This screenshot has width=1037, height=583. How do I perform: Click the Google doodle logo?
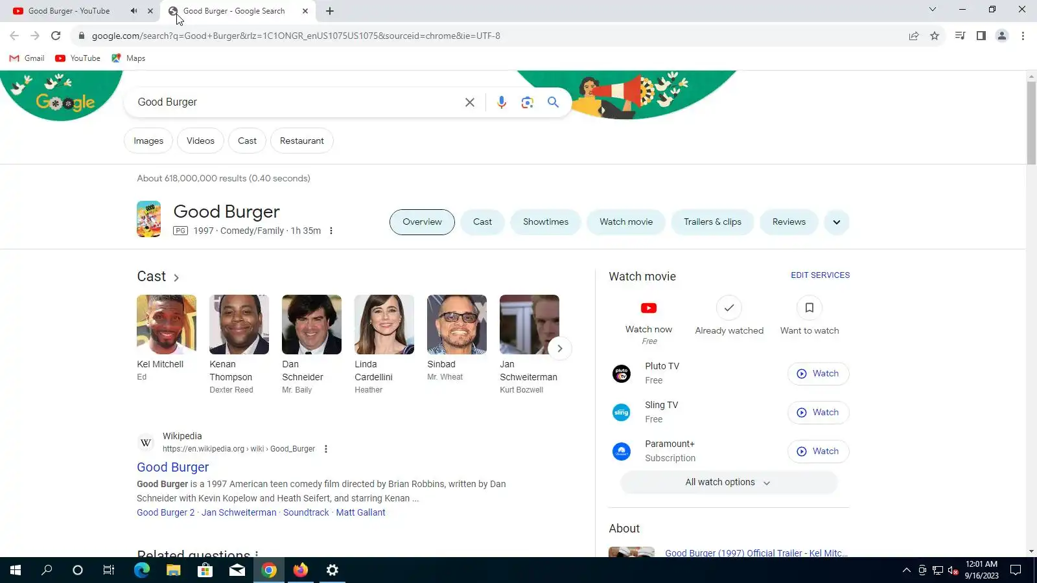click(65, 101)
